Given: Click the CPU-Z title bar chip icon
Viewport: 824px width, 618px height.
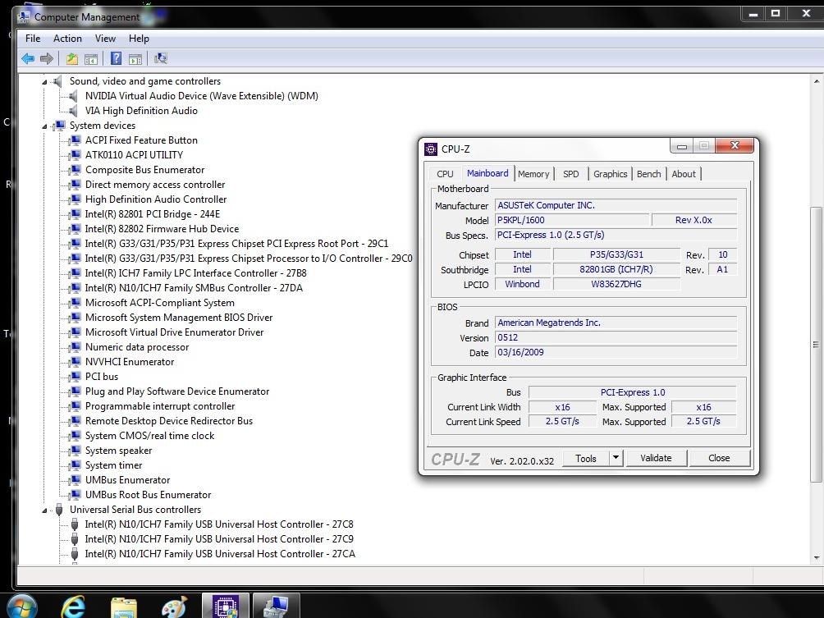Looking at the screenshot, I should click(x=430, y=149).
